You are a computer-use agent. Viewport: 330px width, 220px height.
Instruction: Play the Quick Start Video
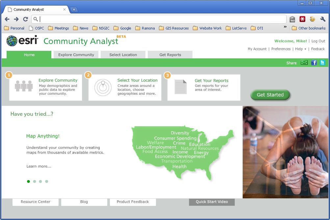pyautogui.click(x=212, y=202)
